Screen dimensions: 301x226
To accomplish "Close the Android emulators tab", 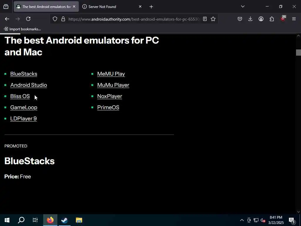I will coord(74,6).
